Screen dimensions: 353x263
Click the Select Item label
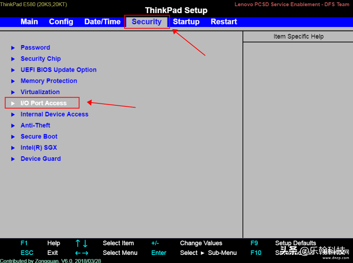tap(118, 243)
